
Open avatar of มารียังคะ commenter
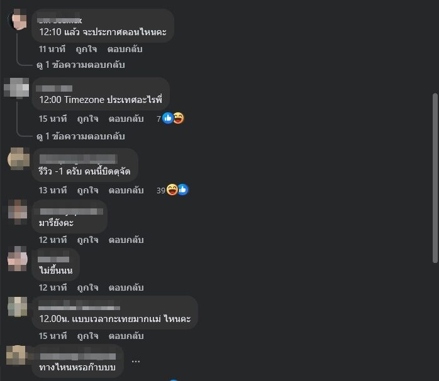(x=18, y=212)
